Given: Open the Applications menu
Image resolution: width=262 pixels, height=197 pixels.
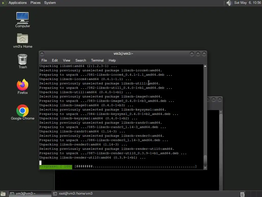Looking at the screenshot, I should 18,3.
